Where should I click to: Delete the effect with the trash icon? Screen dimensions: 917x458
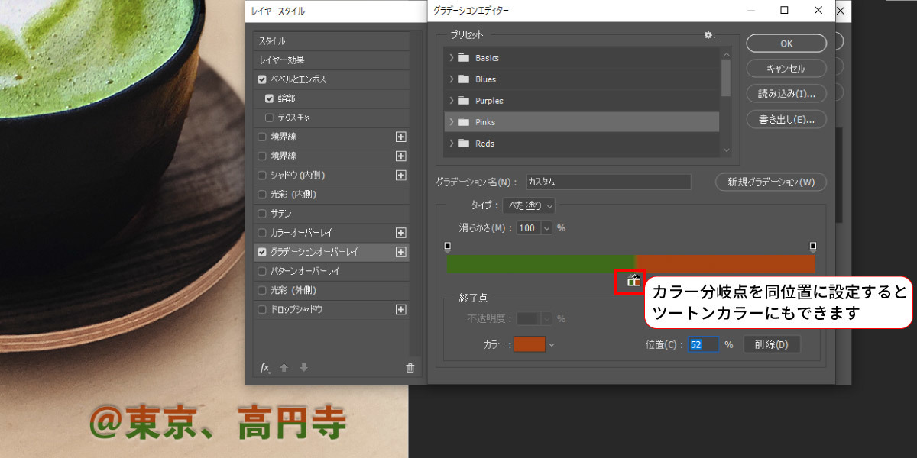pyautogui.click(x=410, y=368)
